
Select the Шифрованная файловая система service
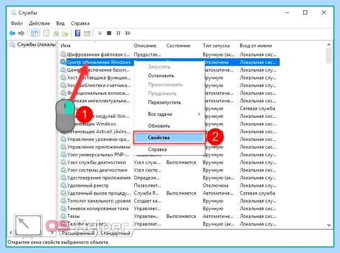[170, 54]
